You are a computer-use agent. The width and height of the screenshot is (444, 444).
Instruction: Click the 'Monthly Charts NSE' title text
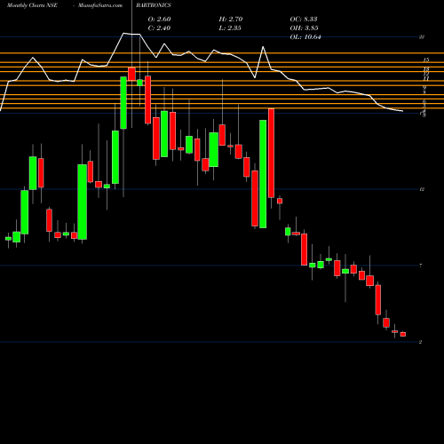[x=32, y=5]
